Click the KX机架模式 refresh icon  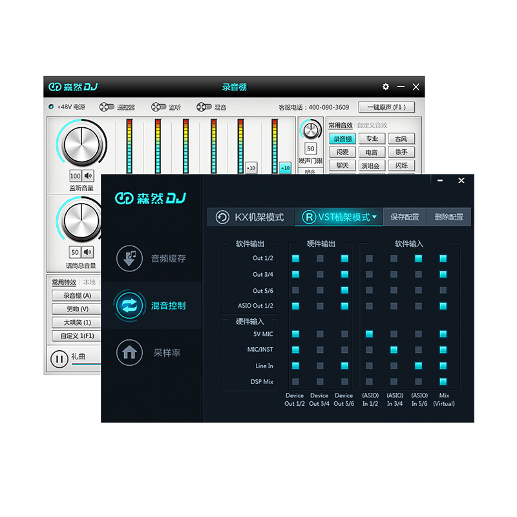click(x=222, y=217)
